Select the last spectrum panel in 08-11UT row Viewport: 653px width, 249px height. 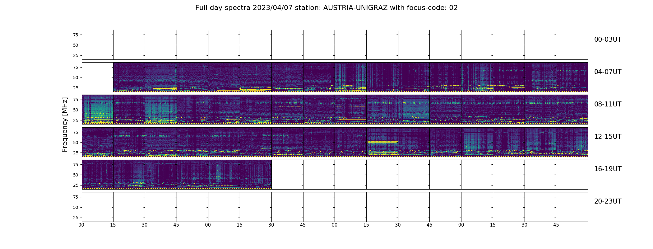point(572,110)
